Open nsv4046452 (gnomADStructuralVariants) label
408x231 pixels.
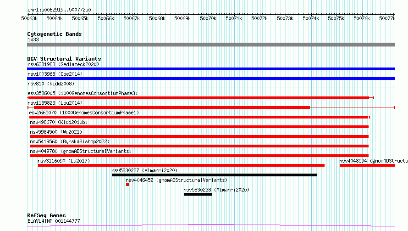tap(176, 180)
